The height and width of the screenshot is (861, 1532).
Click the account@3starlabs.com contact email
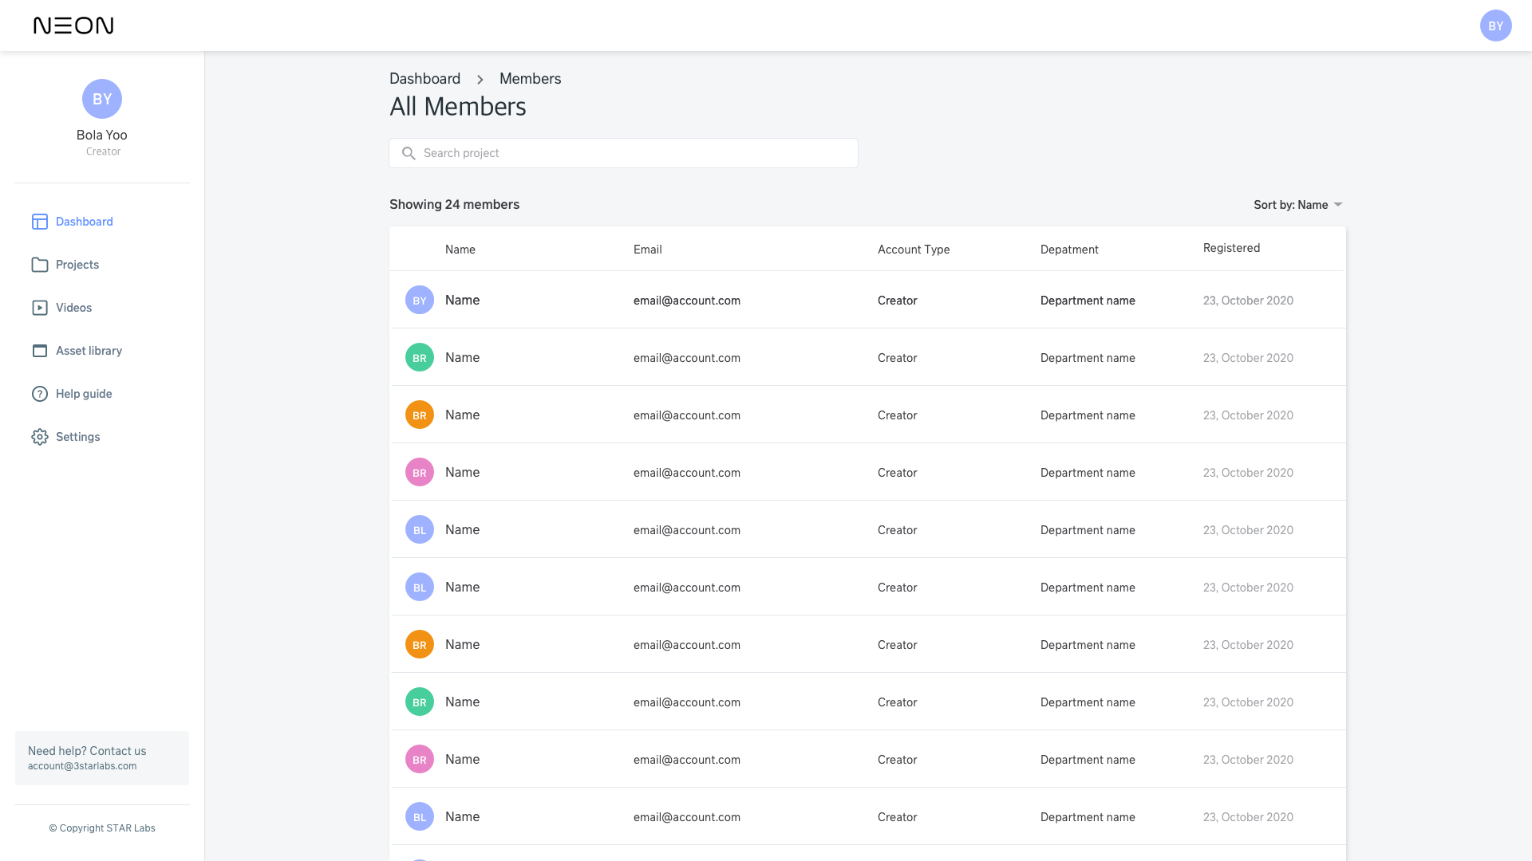pos(82,766)
